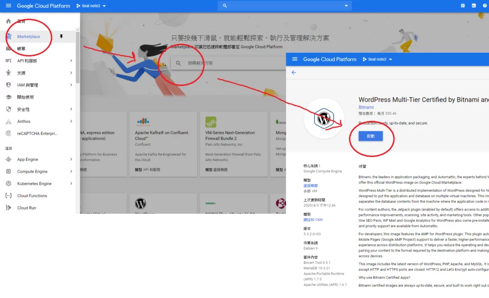
Task: Click the IAM shield icon
Action: pos(9,85)
